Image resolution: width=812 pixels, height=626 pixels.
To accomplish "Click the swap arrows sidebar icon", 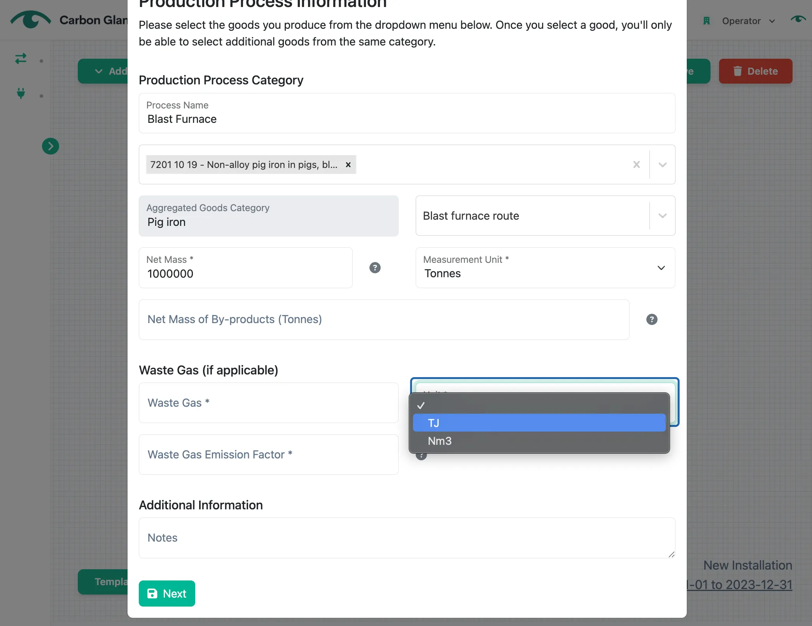I will pos(21,59).
